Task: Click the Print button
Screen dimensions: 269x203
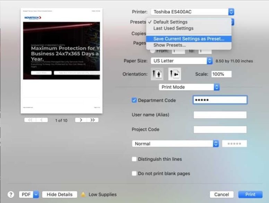Action: (250, 195)
